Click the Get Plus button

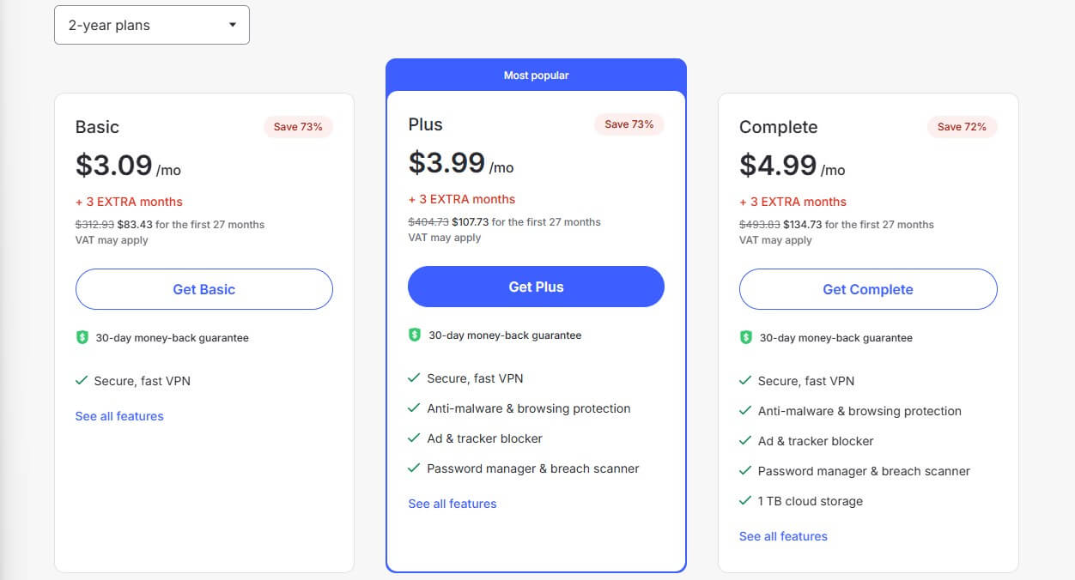coord(536,287)
